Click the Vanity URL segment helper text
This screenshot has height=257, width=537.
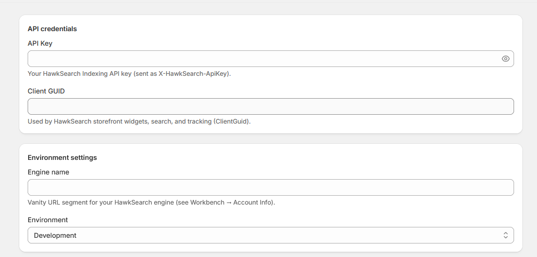click(x=152, y=202)
